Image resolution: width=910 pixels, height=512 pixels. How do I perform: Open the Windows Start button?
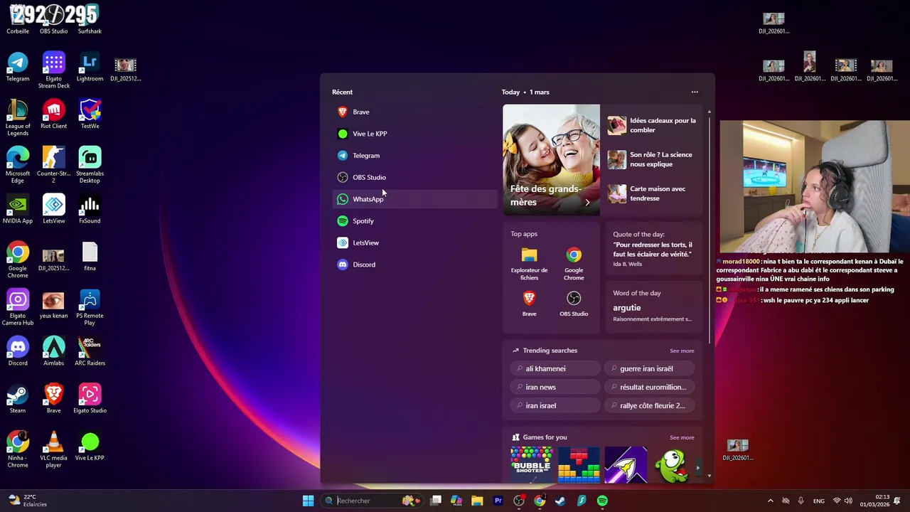point(308,501)
